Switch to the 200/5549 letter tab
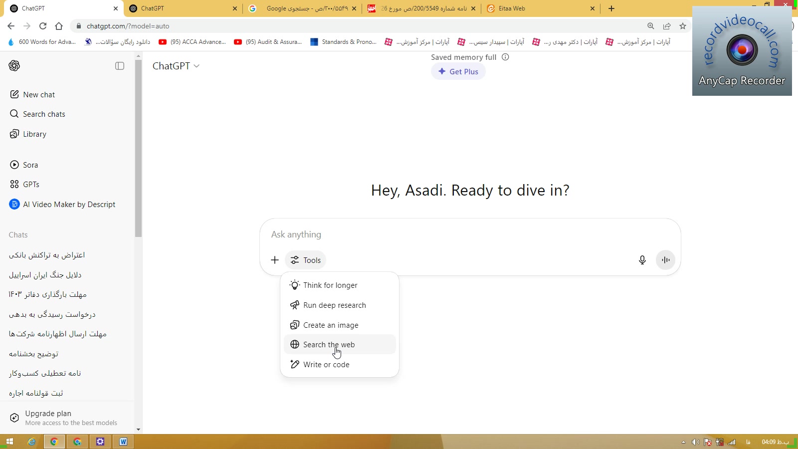The height and width of the screenshot is (449, 798). pyautogui.click(x=421, y=8)
